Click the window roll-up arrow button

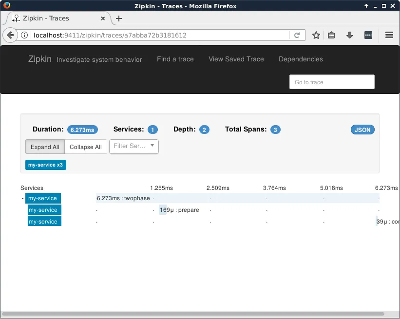point(366,6)
